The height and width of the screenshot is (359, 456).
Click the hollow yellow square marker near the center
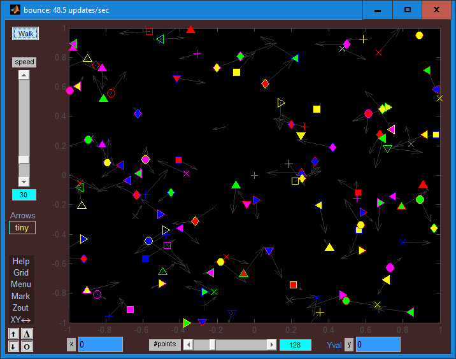pyautogui.click(x=295, y=181)
